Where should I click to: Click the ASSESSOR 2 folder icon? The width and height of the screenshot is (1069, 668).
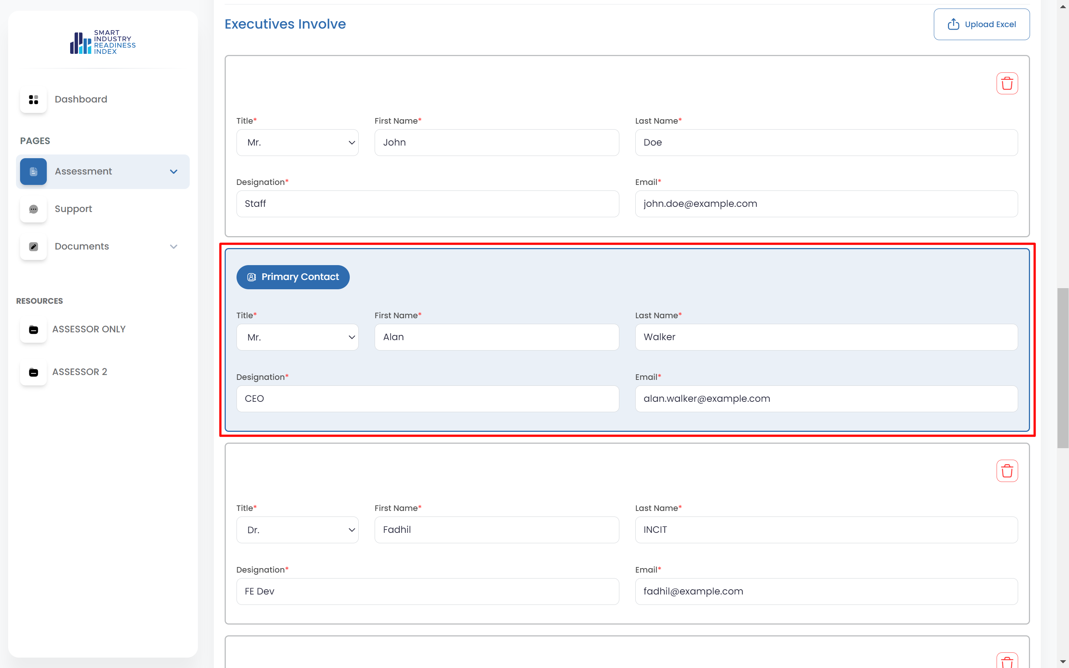point(33,372)
